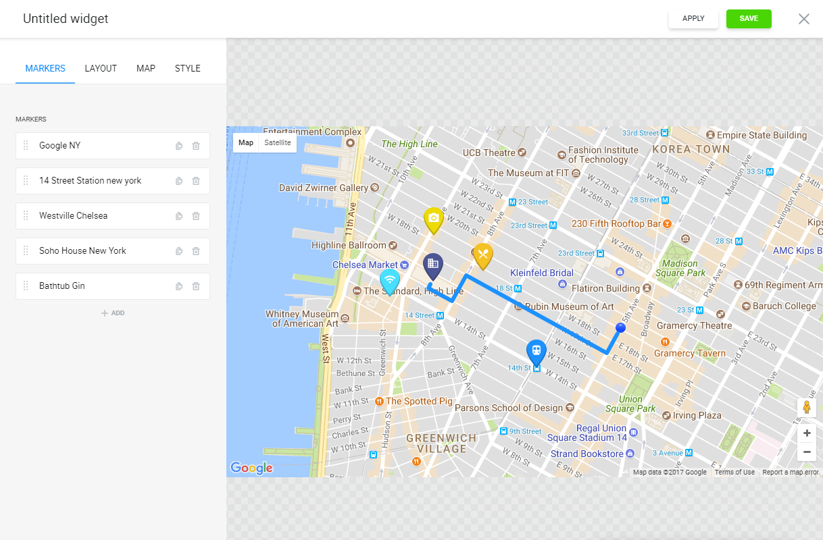This screenshot has width=823, height=540.
Task: Add a new marker
Action: [113, 313]
